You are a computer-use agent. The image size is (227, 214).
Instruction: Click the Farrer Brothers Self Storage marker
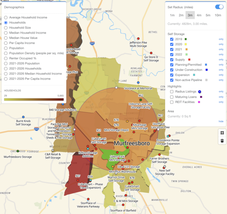coord(159,155)
